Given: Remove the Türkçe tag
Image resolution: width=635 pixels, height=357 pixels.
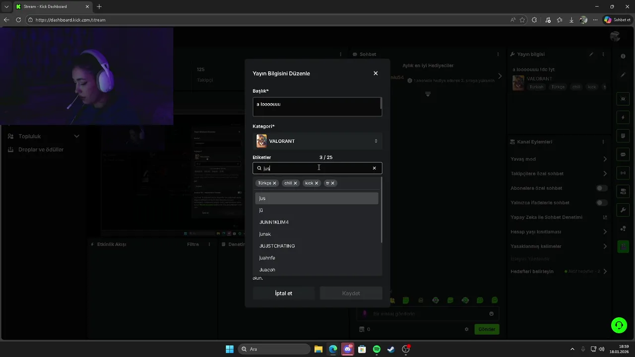Looking at the screenshot, I should coord(274,183).
